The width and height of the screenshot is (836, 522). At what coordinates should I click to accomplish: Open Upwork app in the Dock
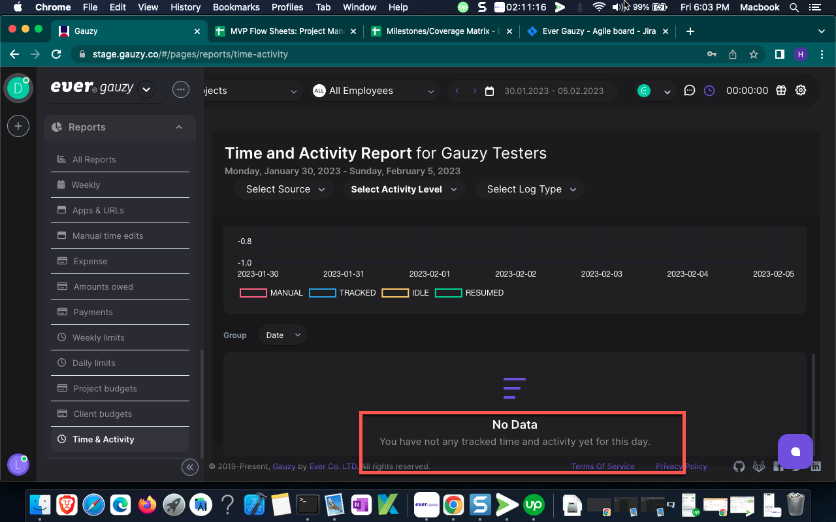(534, 504)
